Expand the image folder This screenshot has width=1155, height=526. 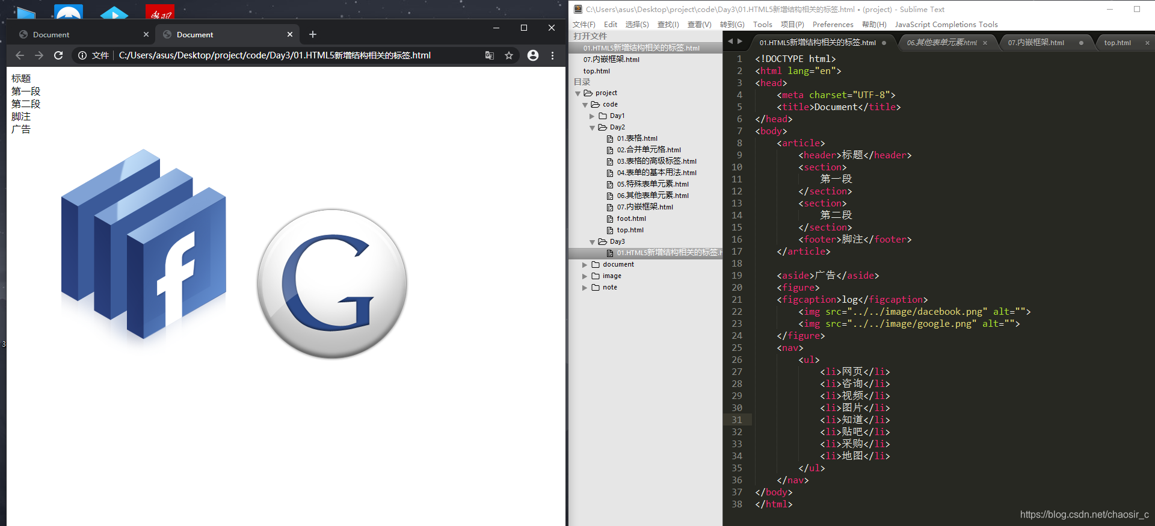click(x=585, y=276)
